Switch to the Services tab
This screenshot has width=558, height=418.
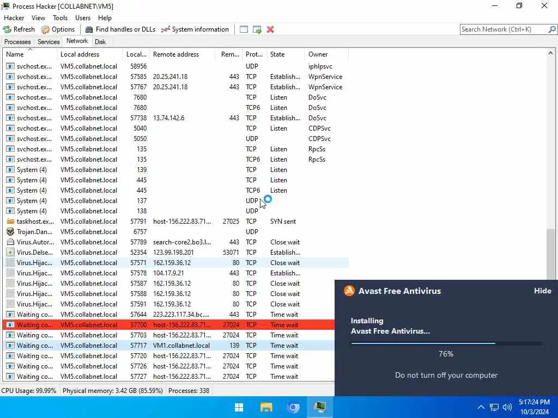click(x=48, y=42)
